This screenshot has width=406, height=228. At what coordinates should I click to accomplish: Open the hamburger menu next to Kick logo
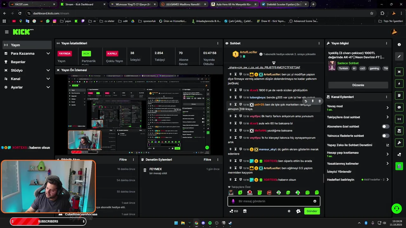[x=7, y=32]
